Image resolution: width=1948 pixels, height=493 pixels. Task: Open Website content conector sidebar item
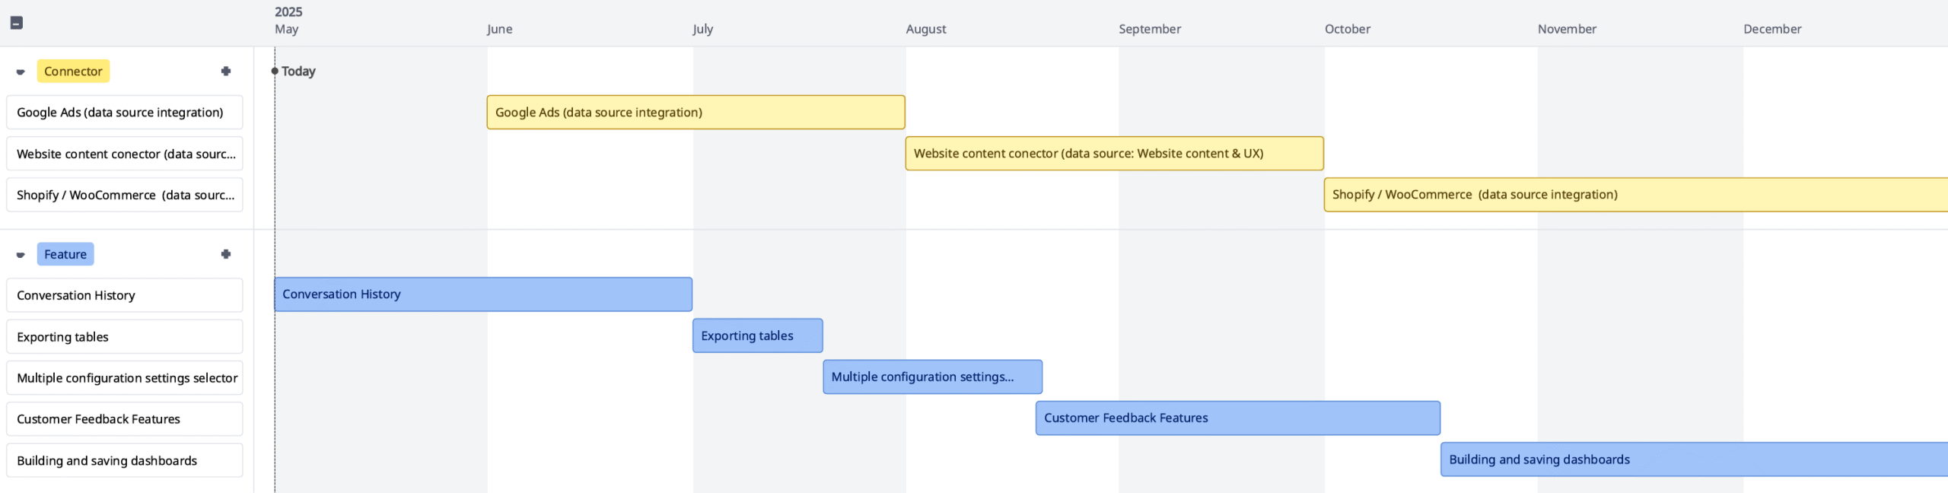[x=125, y=154]
